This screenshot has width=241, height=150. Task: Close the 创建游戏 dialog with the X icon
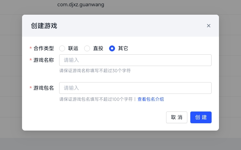(209, 26)
